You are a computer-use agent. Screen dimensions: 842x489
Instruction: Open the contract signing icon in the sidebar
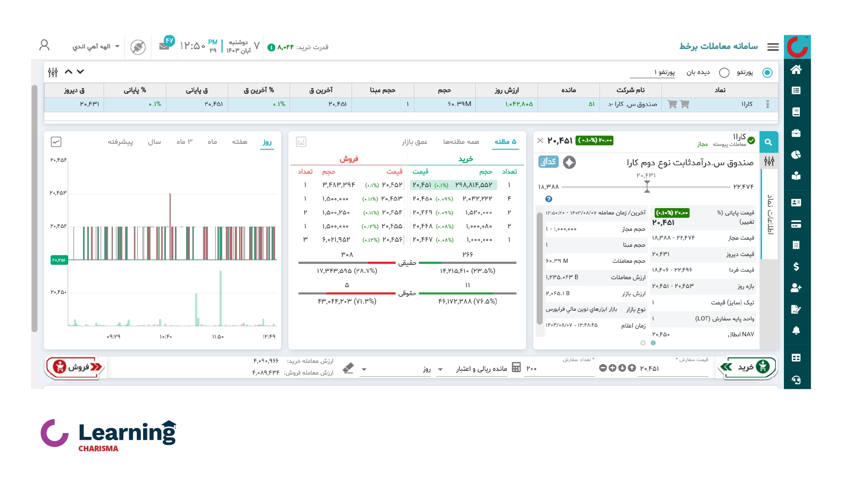coord(796,309)
